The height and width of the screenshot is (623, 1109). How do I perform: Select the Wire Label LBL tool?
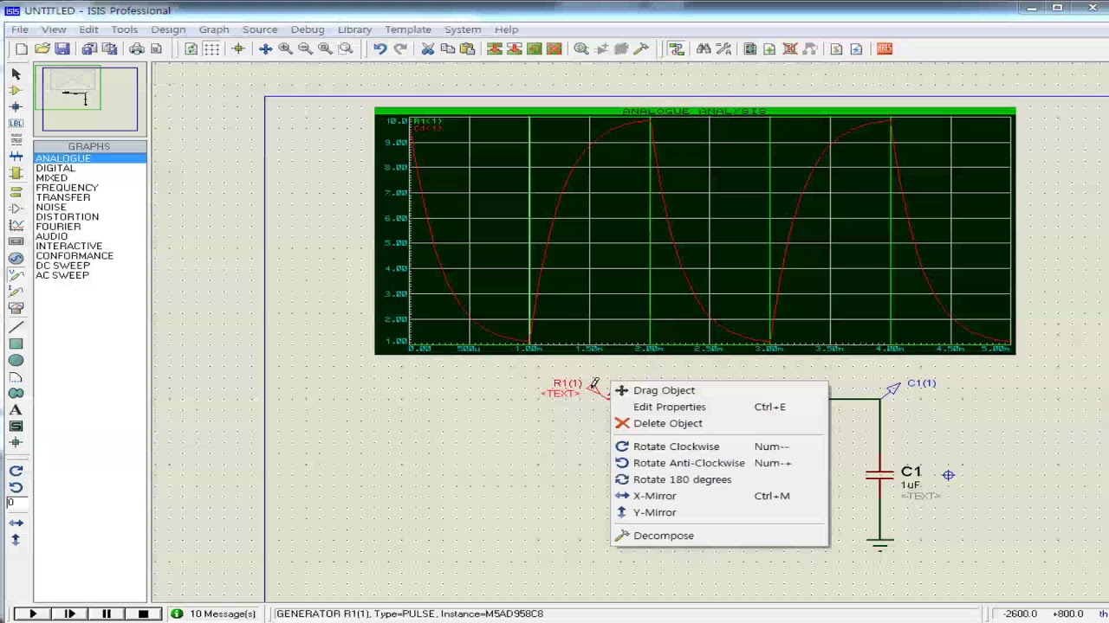pyautogui.click(x=16, y=123)
